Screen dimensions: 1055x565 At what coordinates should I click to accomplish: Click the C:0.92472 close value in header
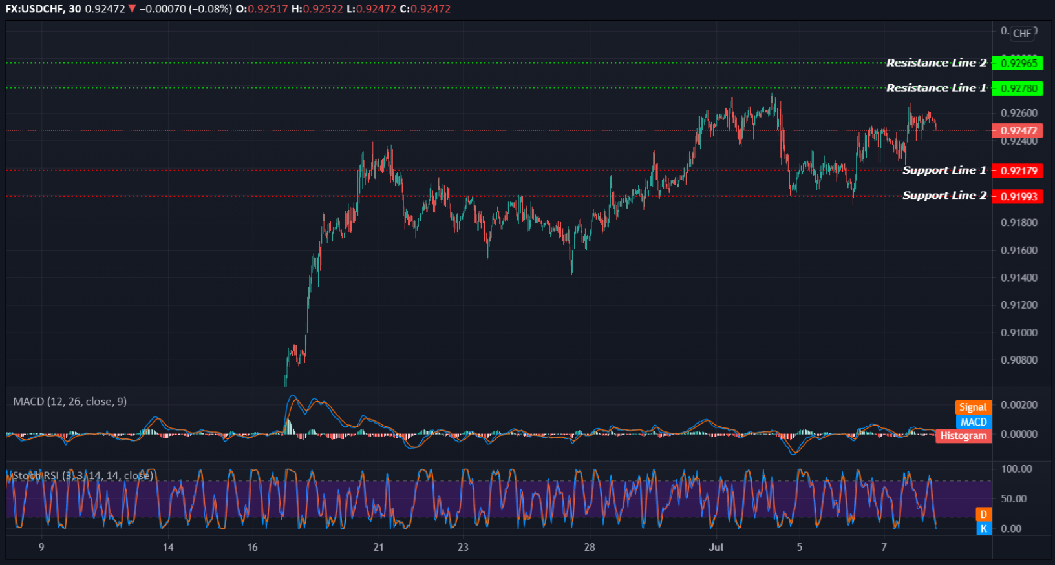425,9
